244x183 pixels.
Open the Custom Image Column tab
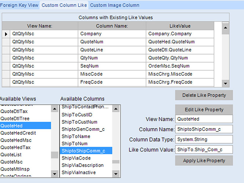pyautogui.click(x=115, y=5)
